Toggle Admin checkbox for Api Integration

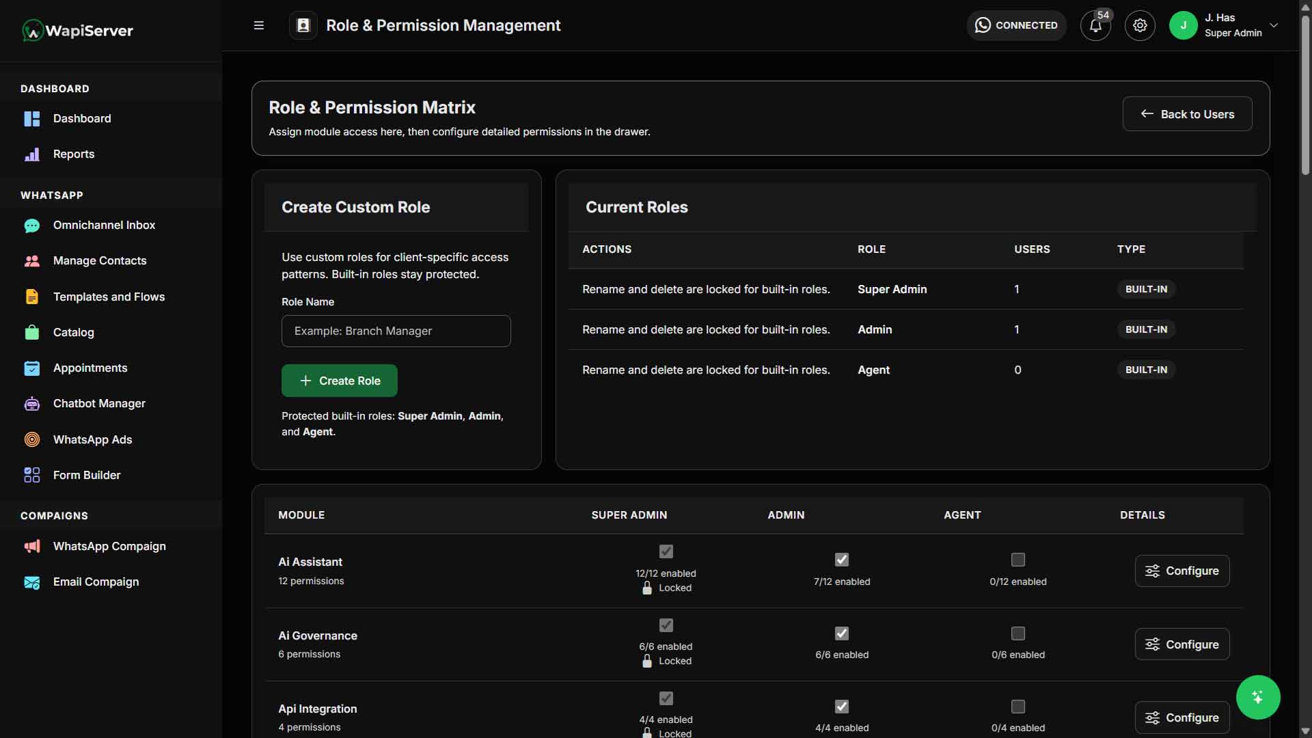coord(842,707)
